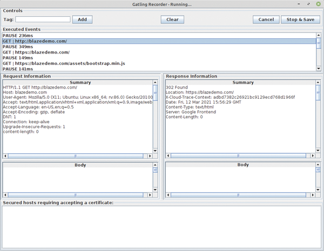Click the Tag input field

click(43, 19)
